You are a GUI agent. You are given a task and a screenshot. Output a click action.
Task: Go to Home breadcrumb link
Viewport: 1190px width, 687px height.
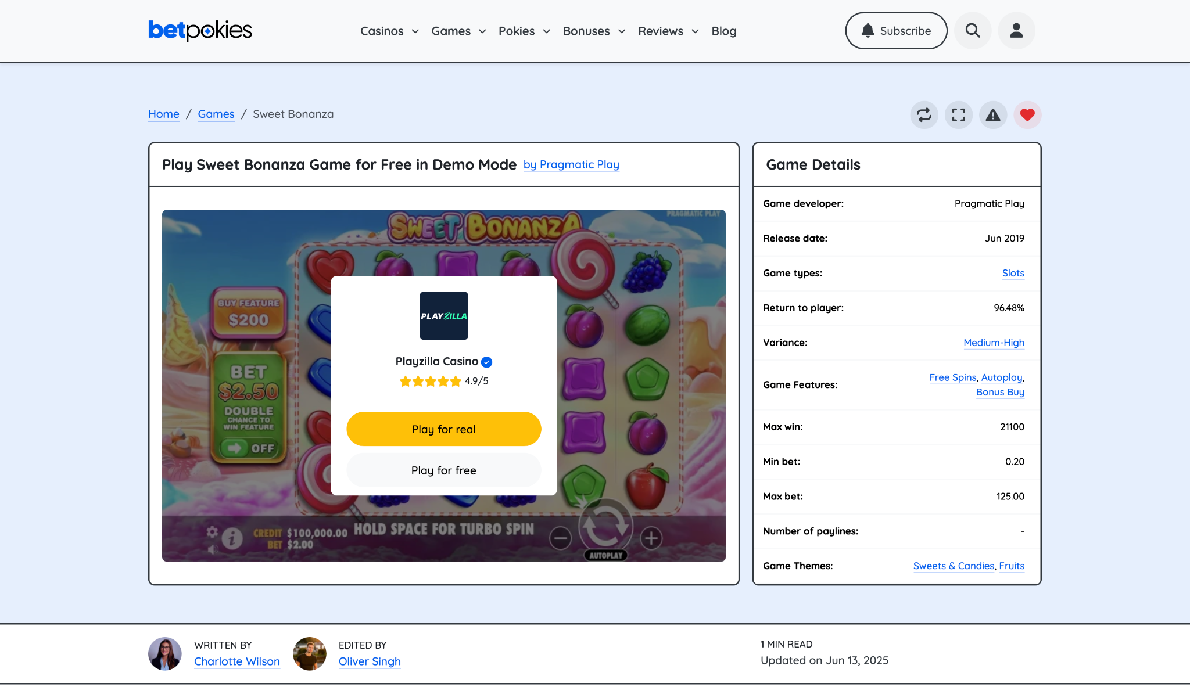(x=164, y=114)
